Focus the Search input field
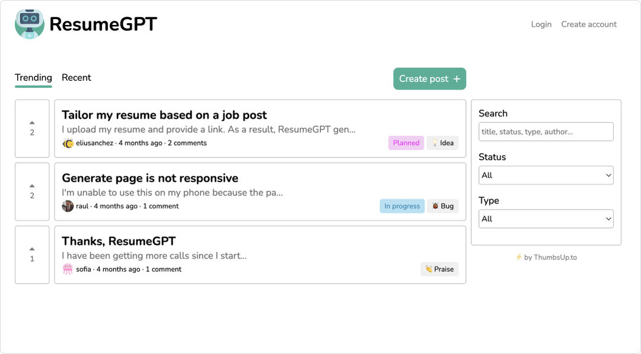Screen dimensions: 641x354 (545, 132)
